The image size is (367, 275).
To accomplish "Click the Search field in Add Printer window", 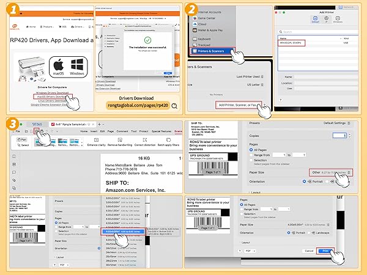I will pyautogui.click(x=318, y=32).
